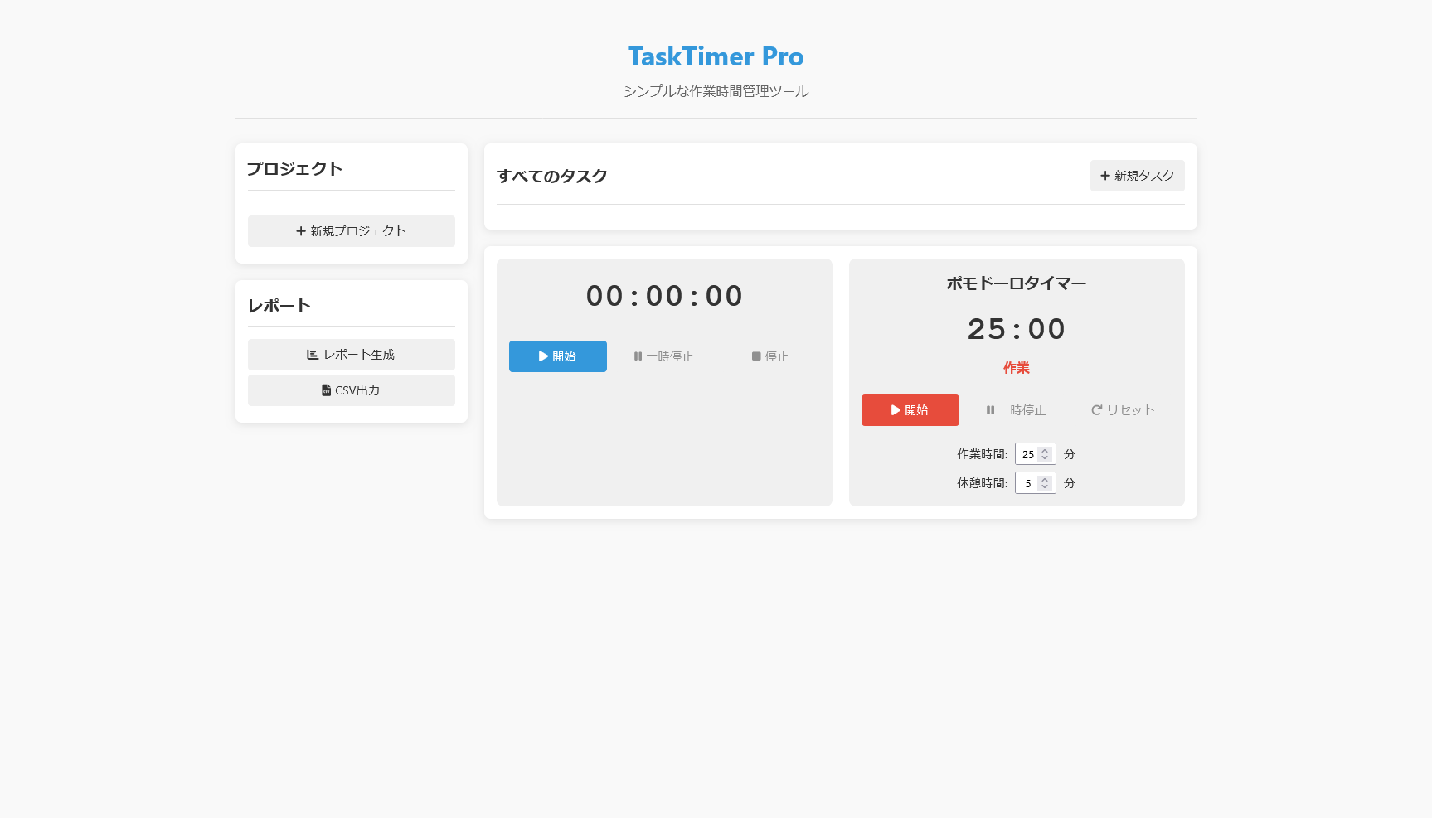Click the chart icon for レポート生成
Viewport: 1432px width, 818px height.
pos(313,355)
